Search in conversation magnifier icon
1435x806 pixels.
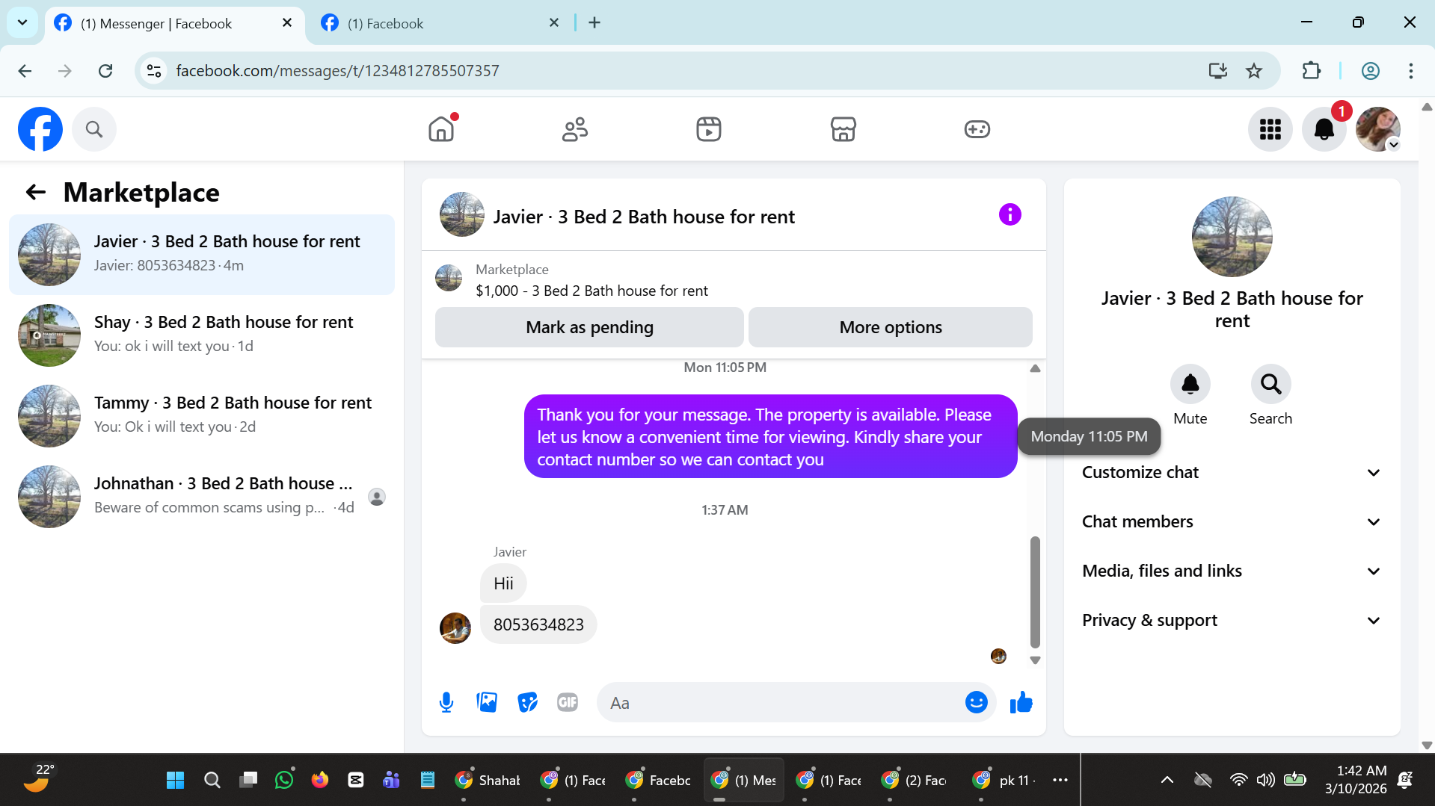coord(1270,384)
